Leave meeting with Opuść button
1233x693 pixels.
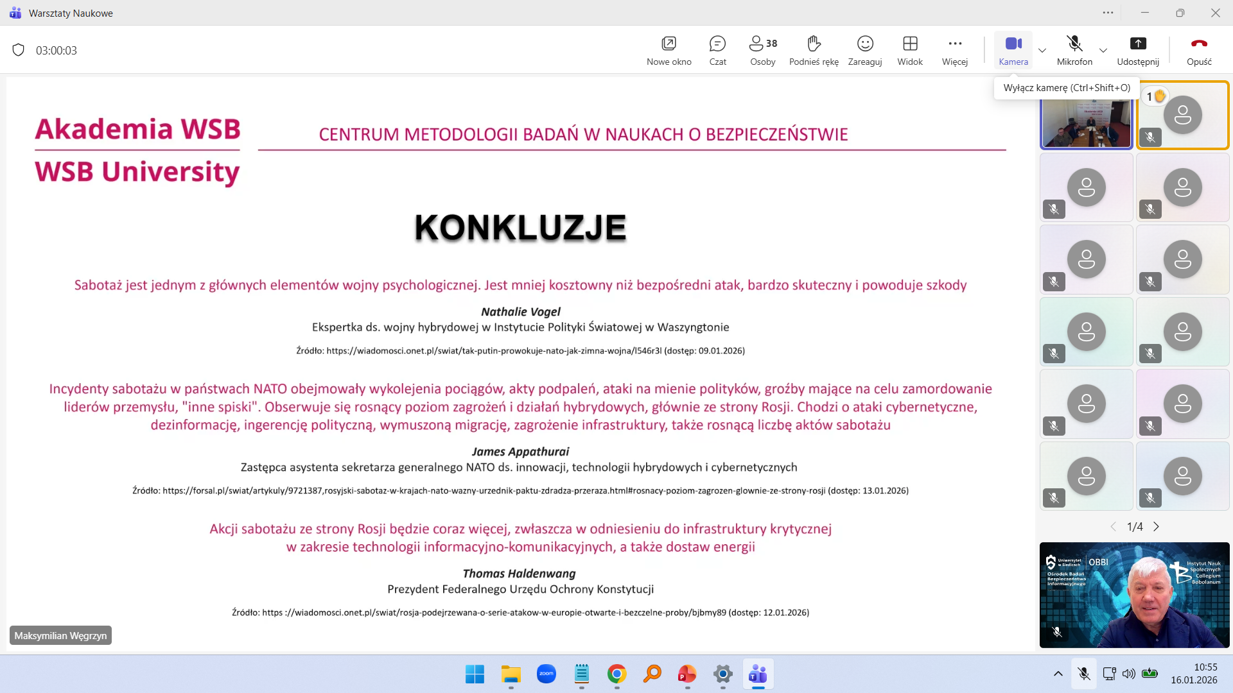pyautogui.click(x=1198, y=49)
